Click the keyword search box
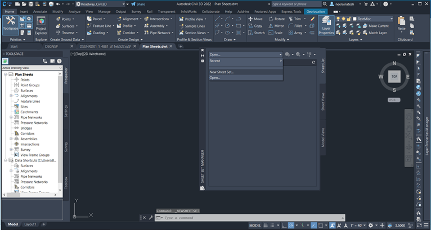Viewport: 431px width, 230px height. (x=297, y=4)
